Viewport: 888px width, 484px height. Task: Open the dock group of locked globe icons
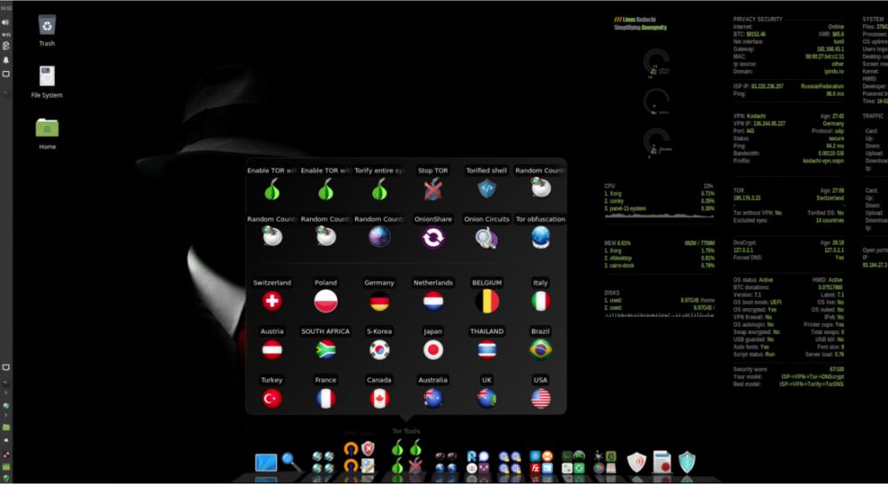[x=510, y=462]
